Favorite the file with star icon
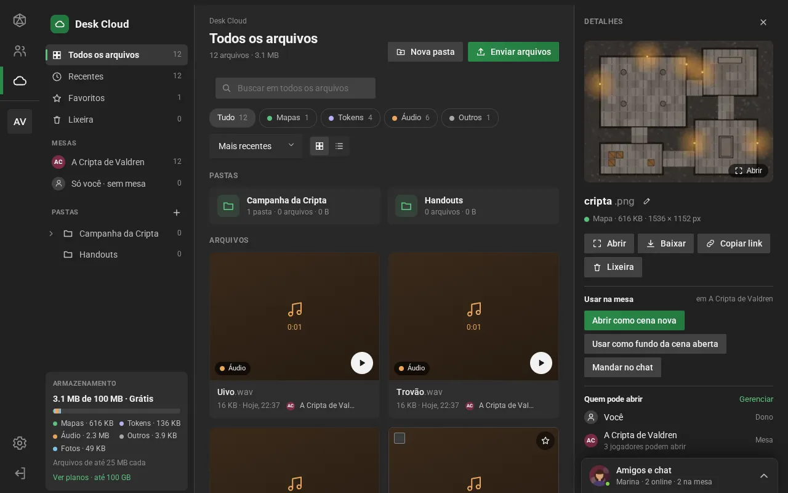The width and height of the screenshot is (788, 493). [x=545, y=441]
